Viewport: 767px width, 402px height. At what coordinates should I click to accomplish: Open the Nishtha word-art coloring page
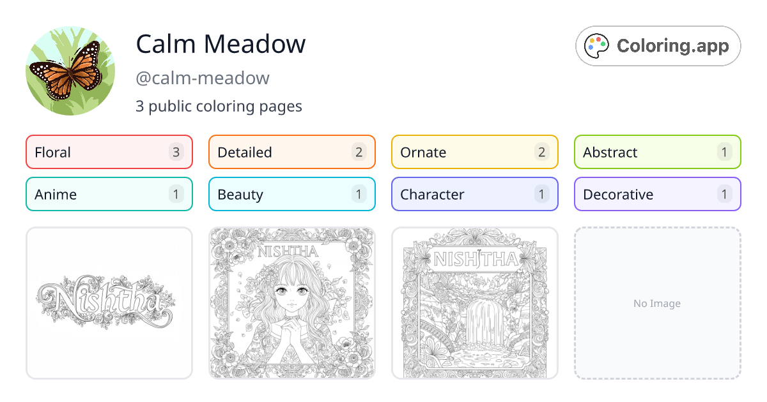(x=109, y=303)
